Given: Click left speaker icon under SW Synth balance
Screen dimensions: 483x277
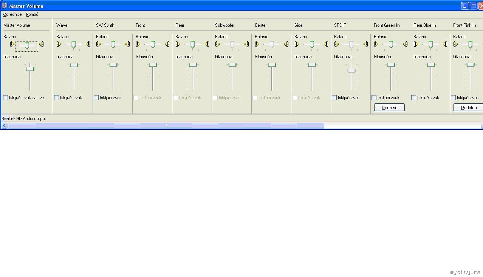Looking at the screenshot, I should (x=98, y=45).
